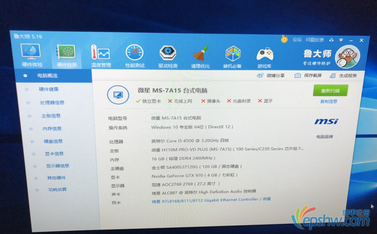The height and width of the screenshot is (234, 377).
Task: Open 显示器信息 in sidebar
Action: pos(58,166)
